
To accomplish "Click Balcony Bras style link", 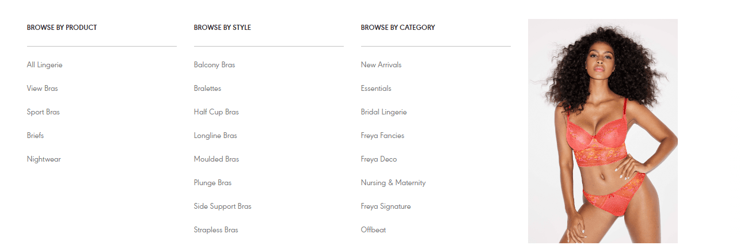I will [x=214, y=65].
